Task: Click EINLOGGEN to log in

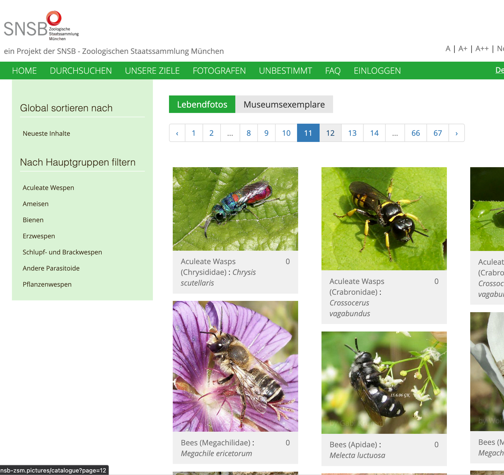Action: tap(377, 71)
